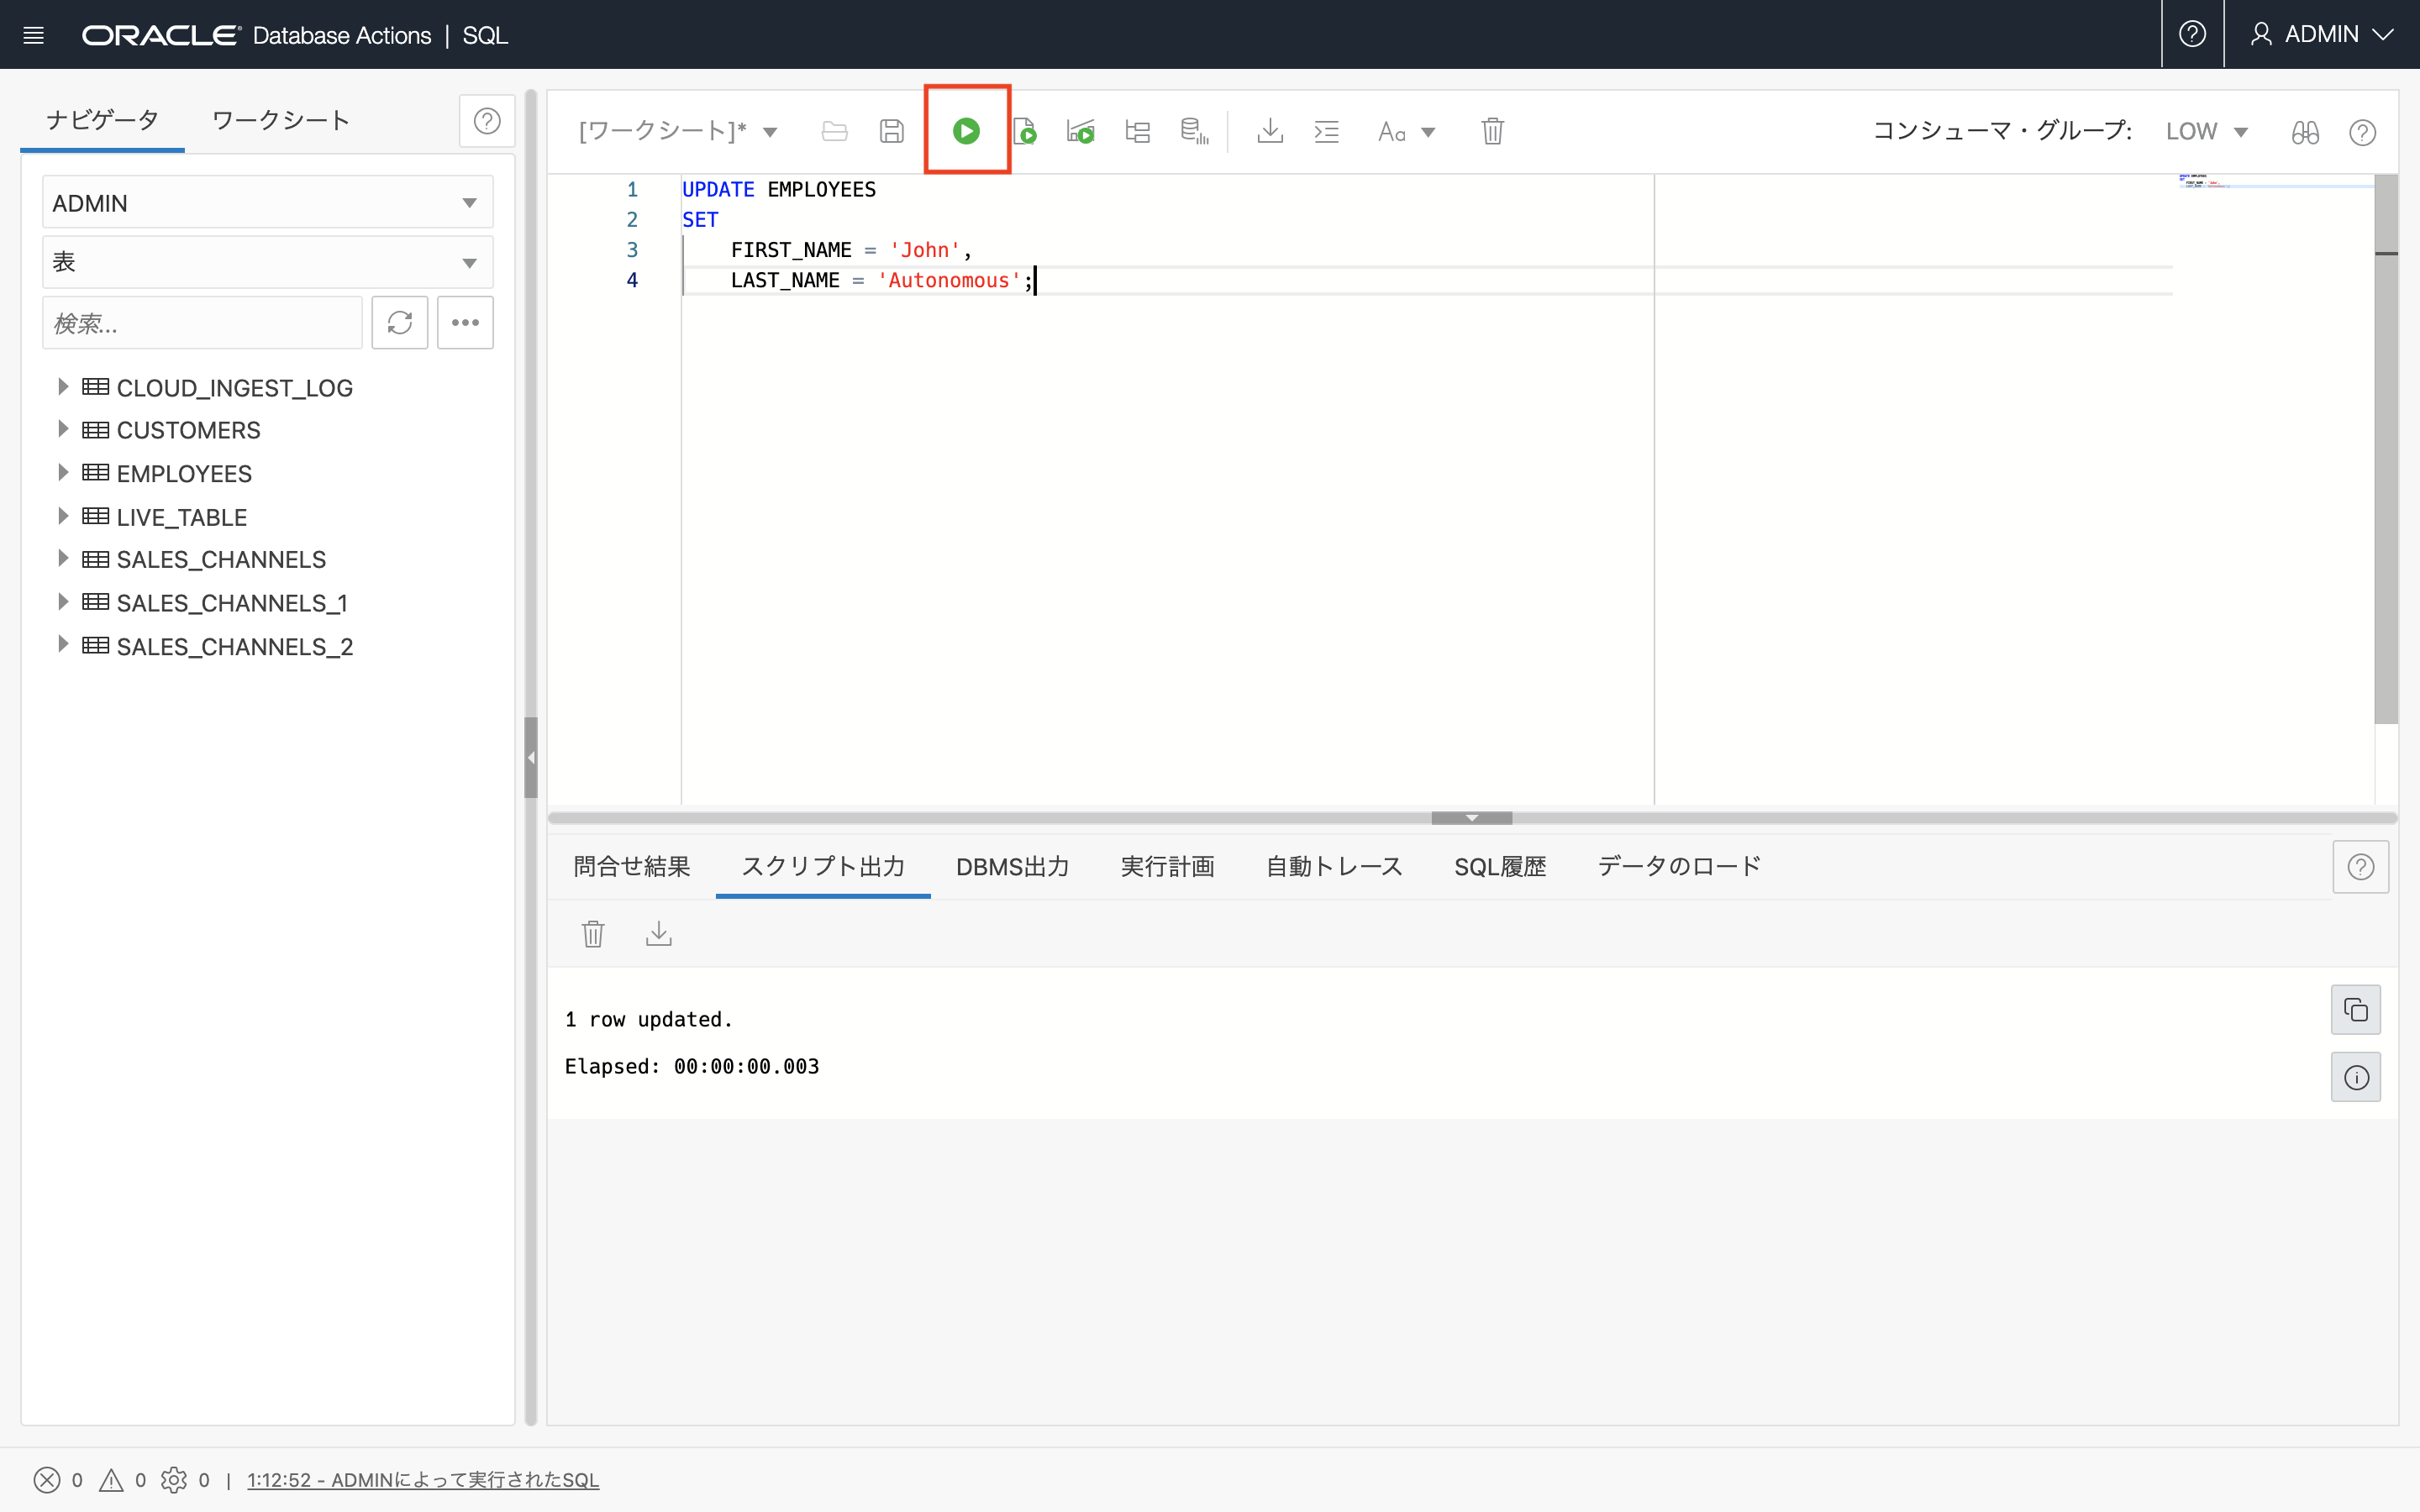Click the green Run Statement button
The height and width of the screenshot is (1512, 2420).
(x=966, y=131)
